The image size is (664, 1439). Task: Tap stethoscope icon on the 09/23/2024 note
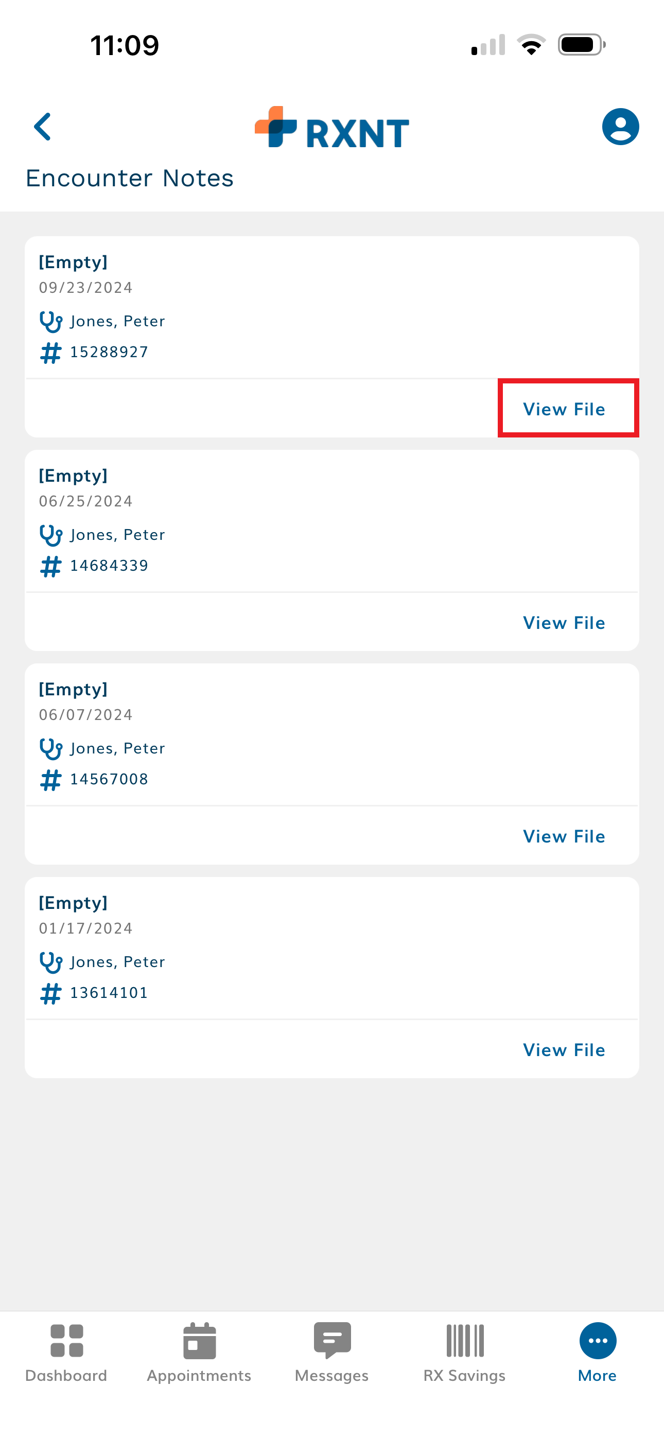(50, 322)
